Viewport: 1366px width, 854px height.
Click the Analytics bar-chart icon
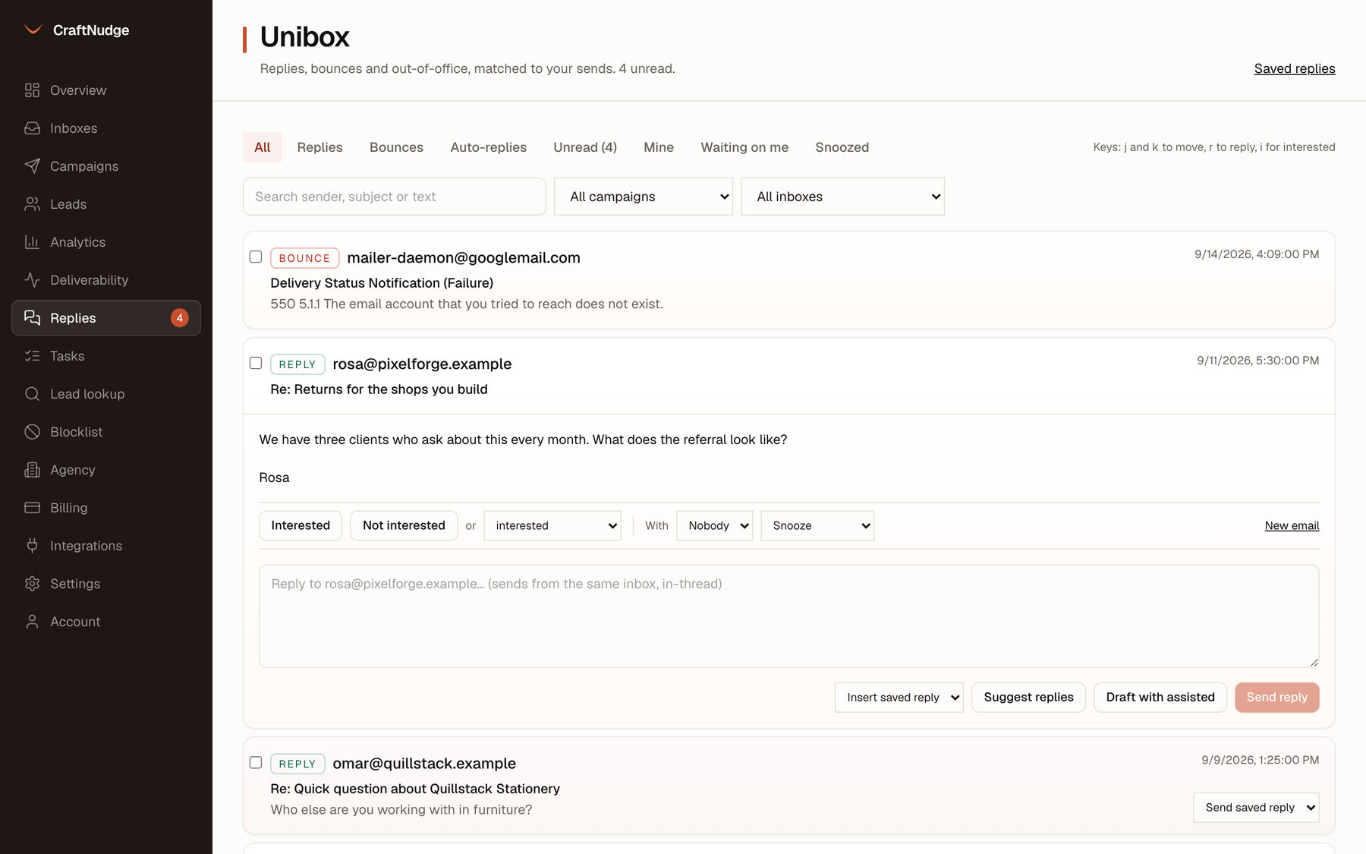point(32,242)
